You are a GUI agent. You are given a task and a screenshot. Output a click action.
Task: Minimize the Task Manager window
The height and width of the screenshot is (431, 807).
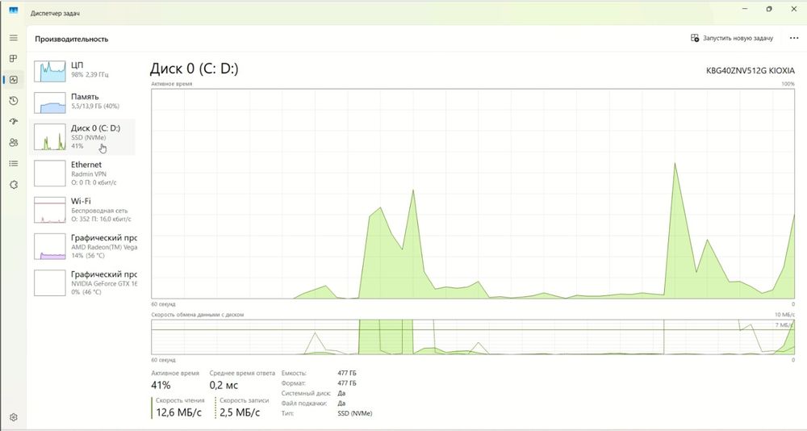(x=745, y=9)
